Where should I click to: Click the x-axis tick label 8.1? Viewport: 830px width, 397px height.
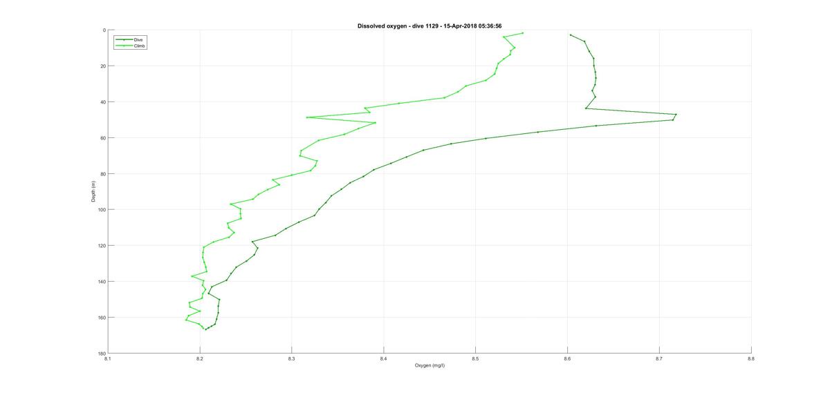click(108, 358)
